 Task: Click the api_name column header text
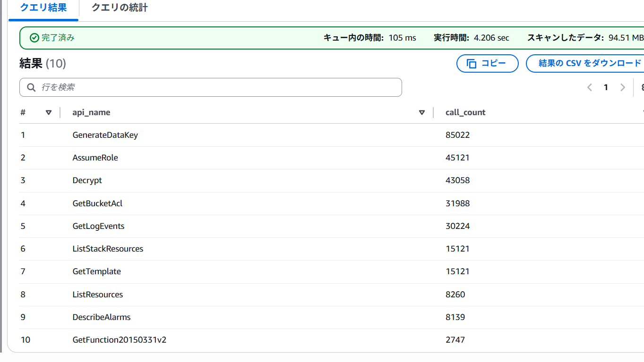pos(91,112)
